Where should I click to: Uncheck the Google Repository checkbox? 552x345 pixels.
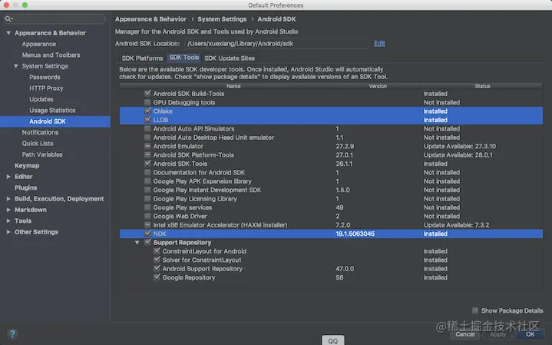(x=157, y=277)
